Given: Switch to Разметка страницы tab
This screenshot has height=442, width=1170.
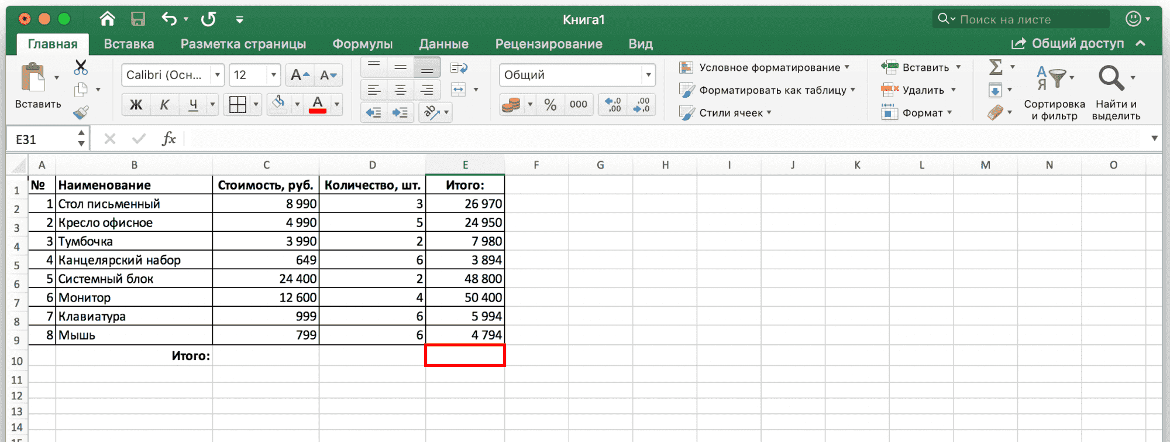Looking at the screenshot, I should [x=243, y=44].
